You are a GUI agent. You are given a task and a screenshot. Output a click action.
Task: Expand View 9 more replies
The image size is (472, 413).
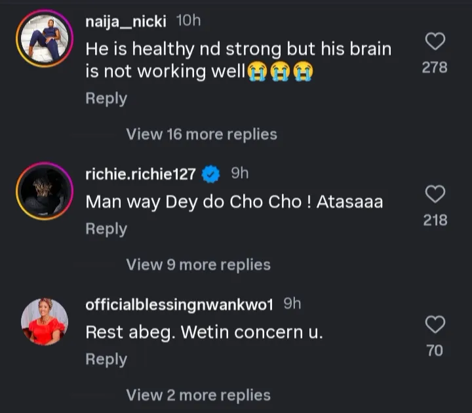[x=198, y=265]
